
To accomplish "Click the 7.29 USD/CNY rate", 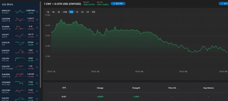I will pyautogui.click(x=31, y=66).
